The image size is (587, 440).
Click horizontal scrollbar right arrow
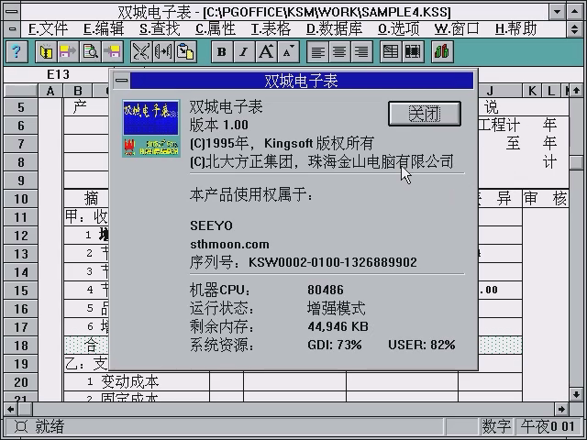pyautogui.click(x=561, y=409)
